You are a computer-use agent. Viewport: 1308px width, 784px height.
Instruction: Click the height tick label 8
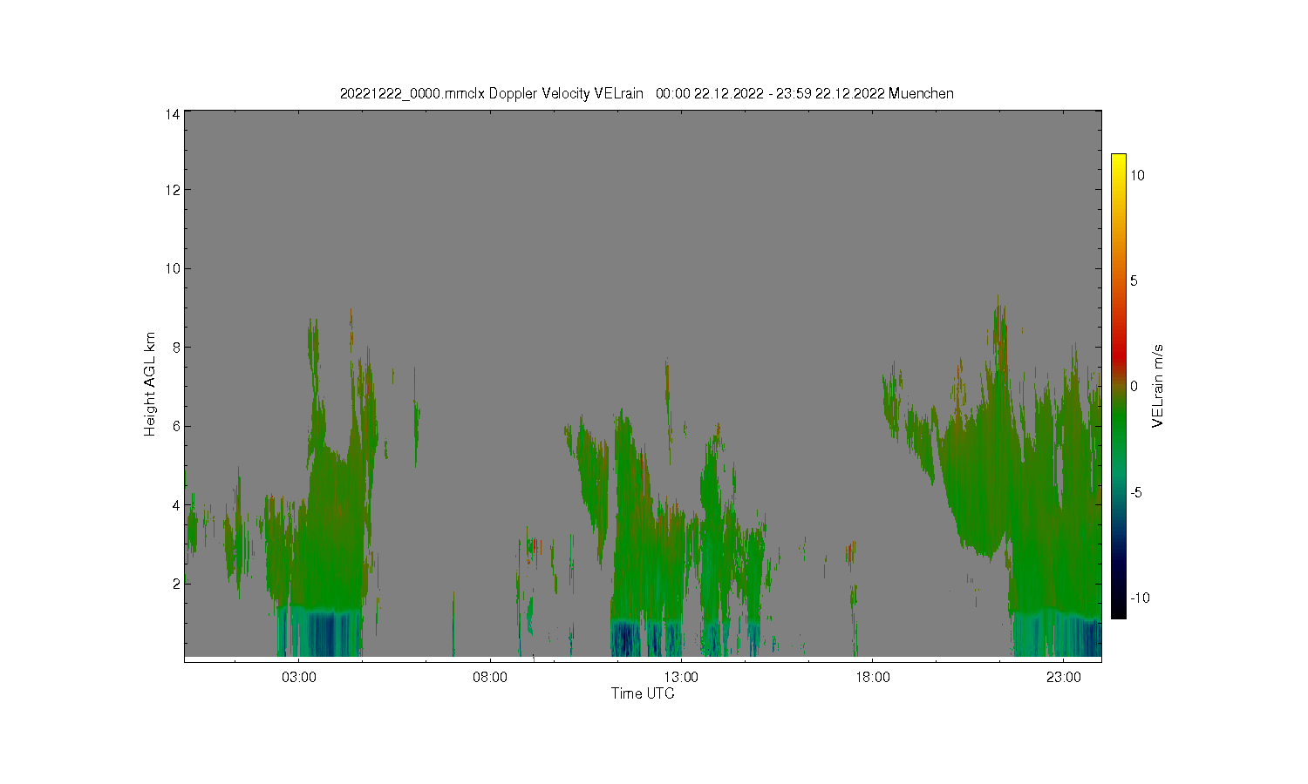coord(176,347)
